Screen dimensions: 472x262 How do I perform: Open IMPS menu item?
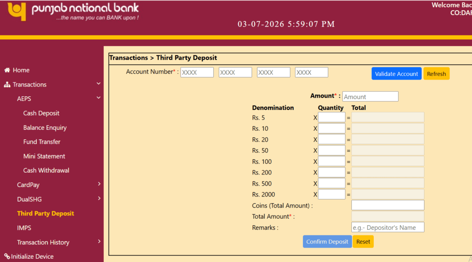click(x=24, y=228)
